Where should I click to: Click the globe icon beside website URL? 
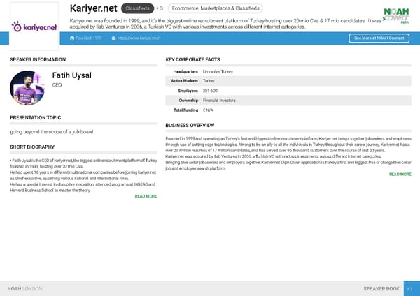tap(113, 38)
